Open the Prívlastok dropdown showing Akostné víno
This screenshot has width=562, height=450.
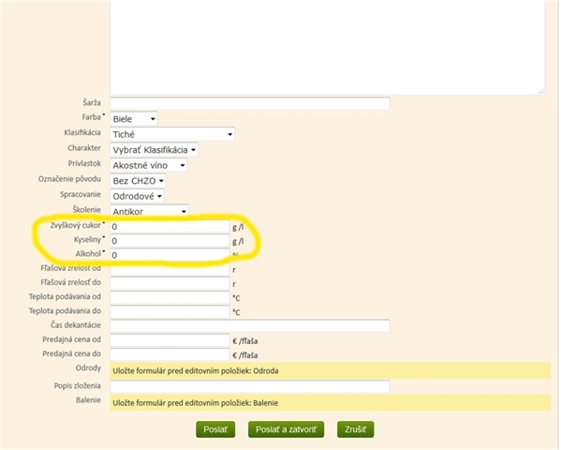148,165
